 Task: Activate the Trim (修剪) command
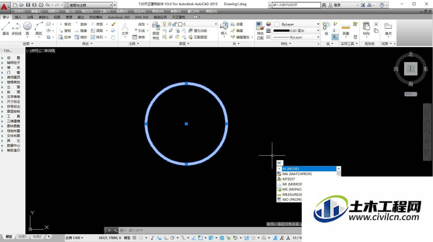(97, 24)
